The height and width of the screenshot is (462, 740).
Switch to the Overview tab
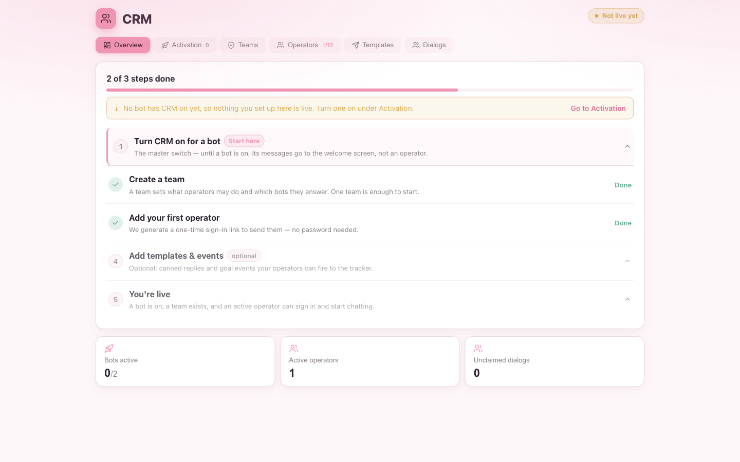pyautogui.click(x=123, y=45)
